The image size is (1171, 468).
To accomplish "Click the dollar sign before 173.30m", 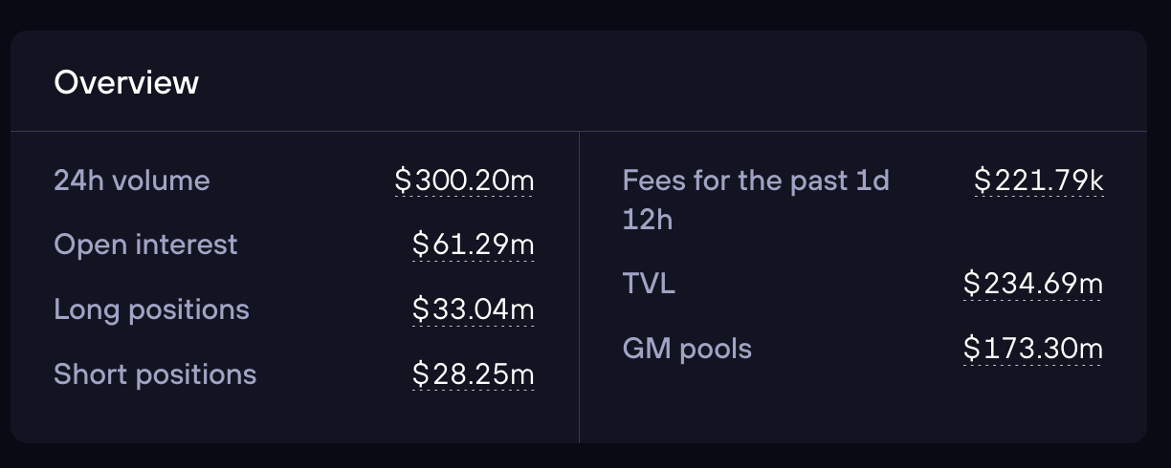I will click(971, 349).
